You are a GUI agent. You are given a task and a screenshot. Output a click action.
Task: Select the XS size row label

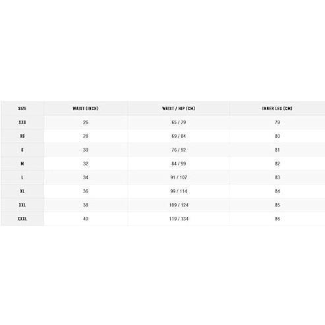22,136
